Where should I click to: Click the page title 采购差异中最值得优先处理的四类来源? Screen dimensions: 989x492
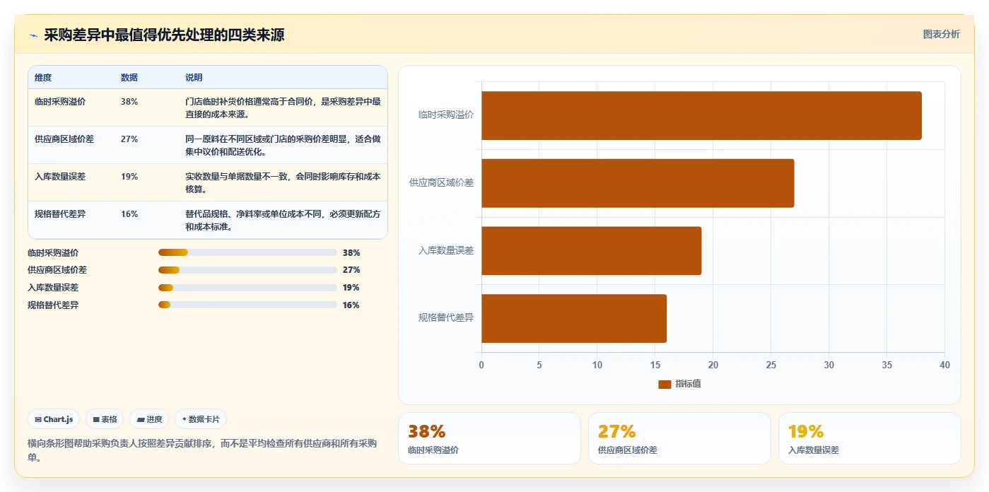(x=164, y=35)
